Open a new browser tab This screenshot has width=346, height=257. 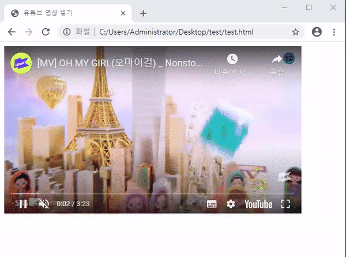point(143,13)
